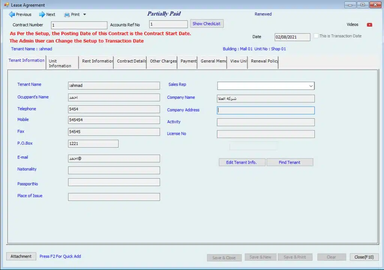Click the Close(F10) button

point(364,257)
